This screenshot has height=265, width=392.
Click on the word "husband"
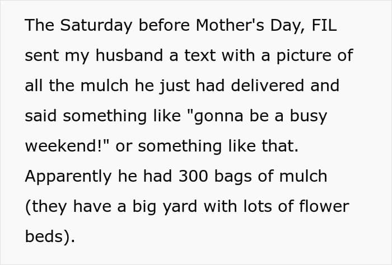pyautogui.click(x=129, y=55)
